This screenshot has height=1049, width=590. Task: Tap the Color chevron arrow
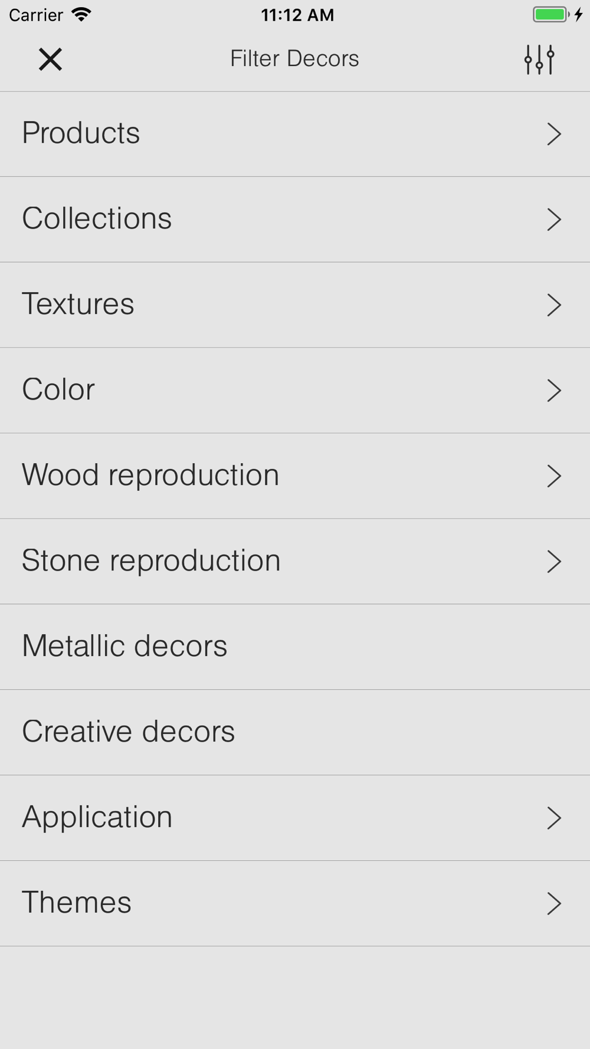tap(553, 391)
